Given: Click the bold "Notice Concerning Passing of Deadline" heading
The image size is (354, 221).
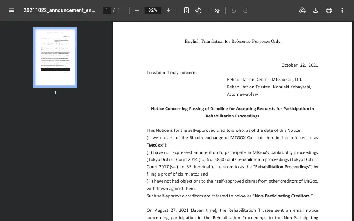Looking at the screenshot, I should pyautogui.click(x=232, y=112).
